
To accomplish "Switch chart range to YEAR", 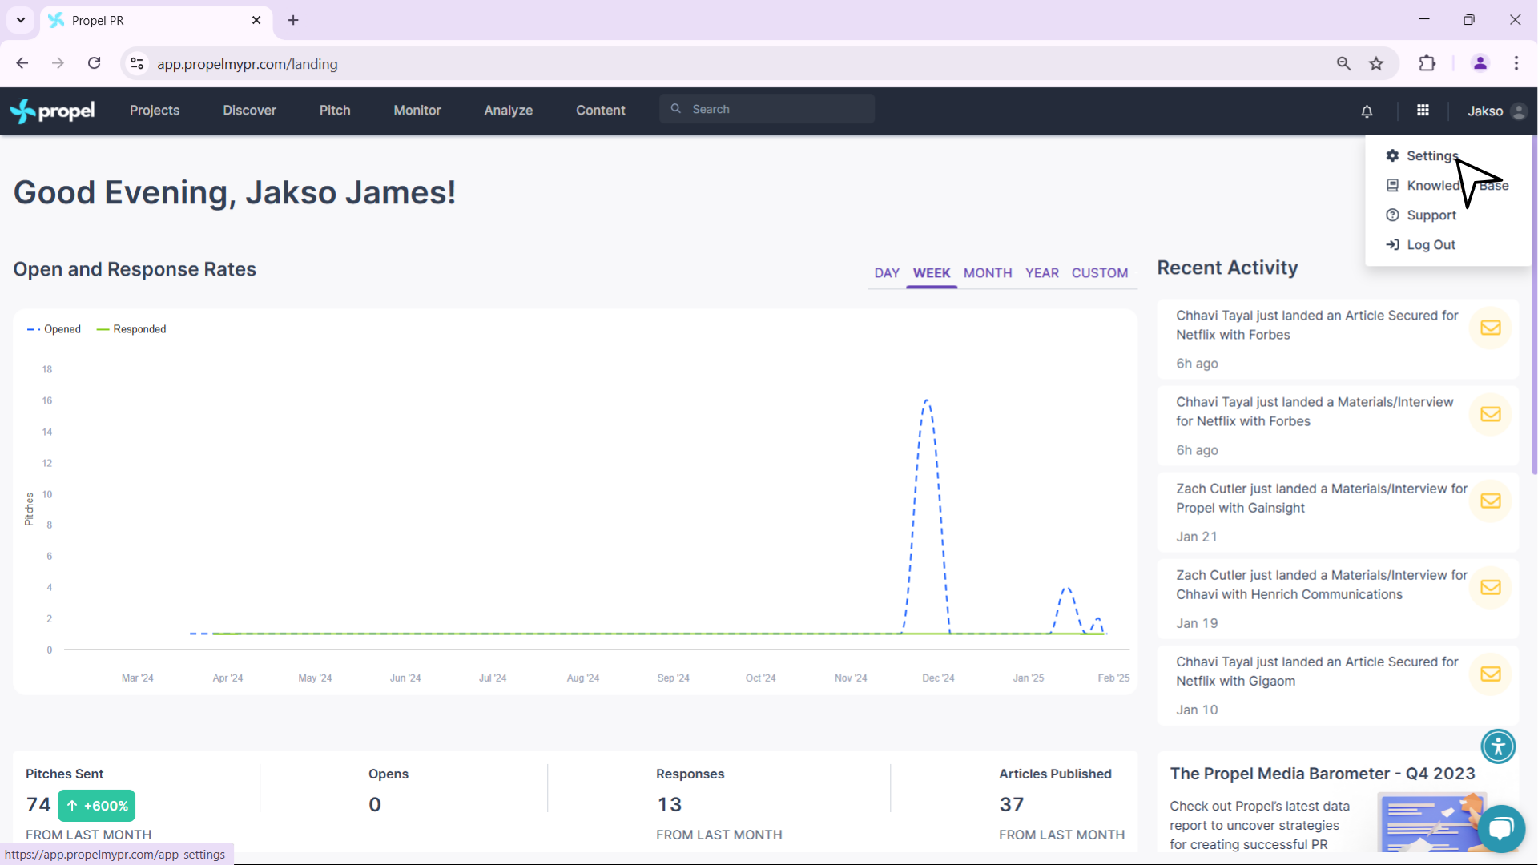I will [1042, 273].
